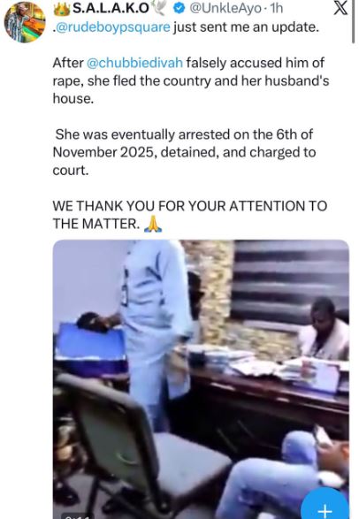This screenshot has height=519, width=359.
Task: Click the 'falsely accused him' paragraph
Action: point(191,80)
